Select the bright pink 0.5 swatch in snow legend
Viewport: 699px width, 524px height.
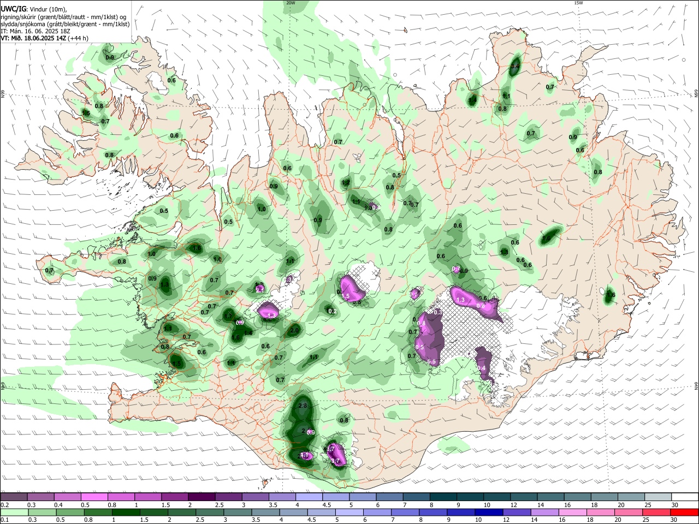tap(94, 497)
